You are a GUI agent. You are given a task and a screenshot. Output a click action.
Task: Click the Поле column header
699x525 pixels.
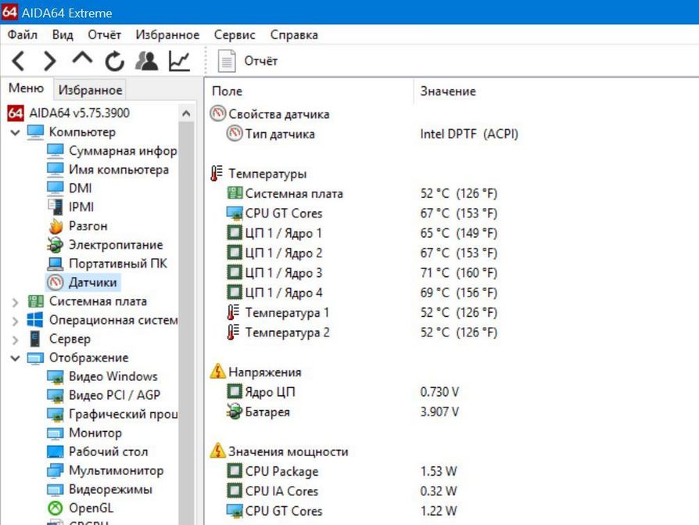(227, 92)
